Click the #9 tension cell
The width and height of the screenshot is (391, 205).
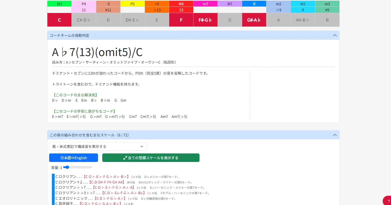tap(327, 10)
